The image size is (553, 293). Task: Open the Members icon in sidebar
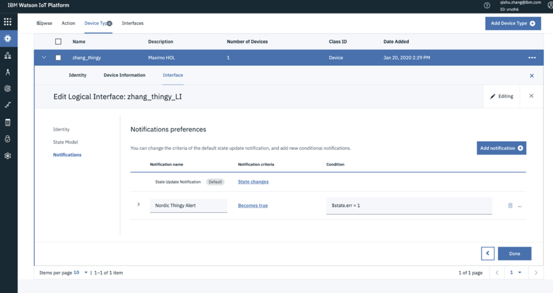pyautogui.click(x=7, y=55)
